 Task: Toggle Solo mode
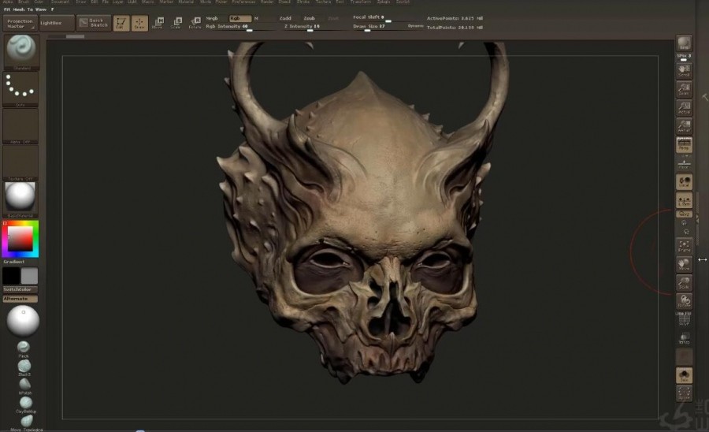point(684,375)
